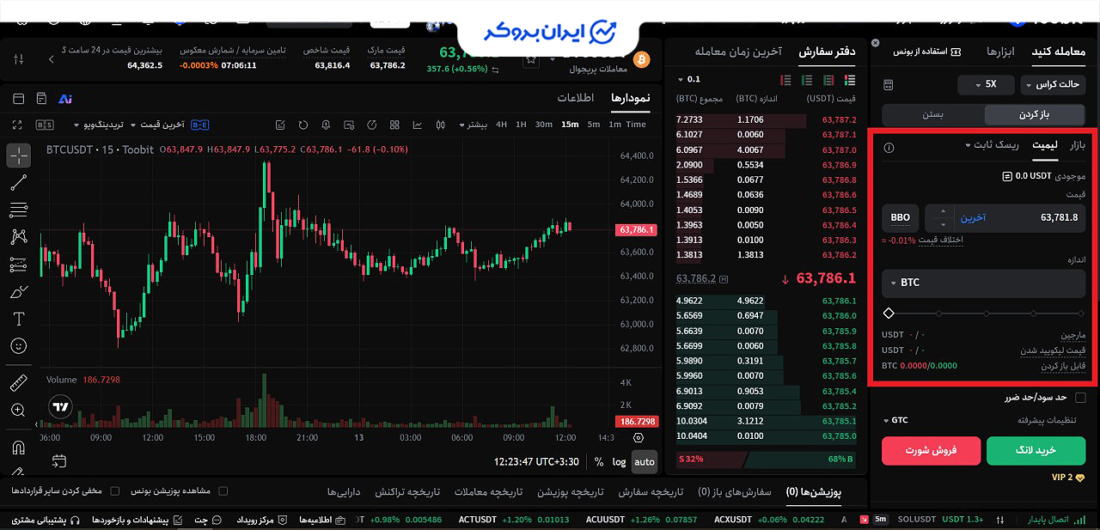Toggle the percent scale button
The image size is (1100, 530).
tap(599, 461)
